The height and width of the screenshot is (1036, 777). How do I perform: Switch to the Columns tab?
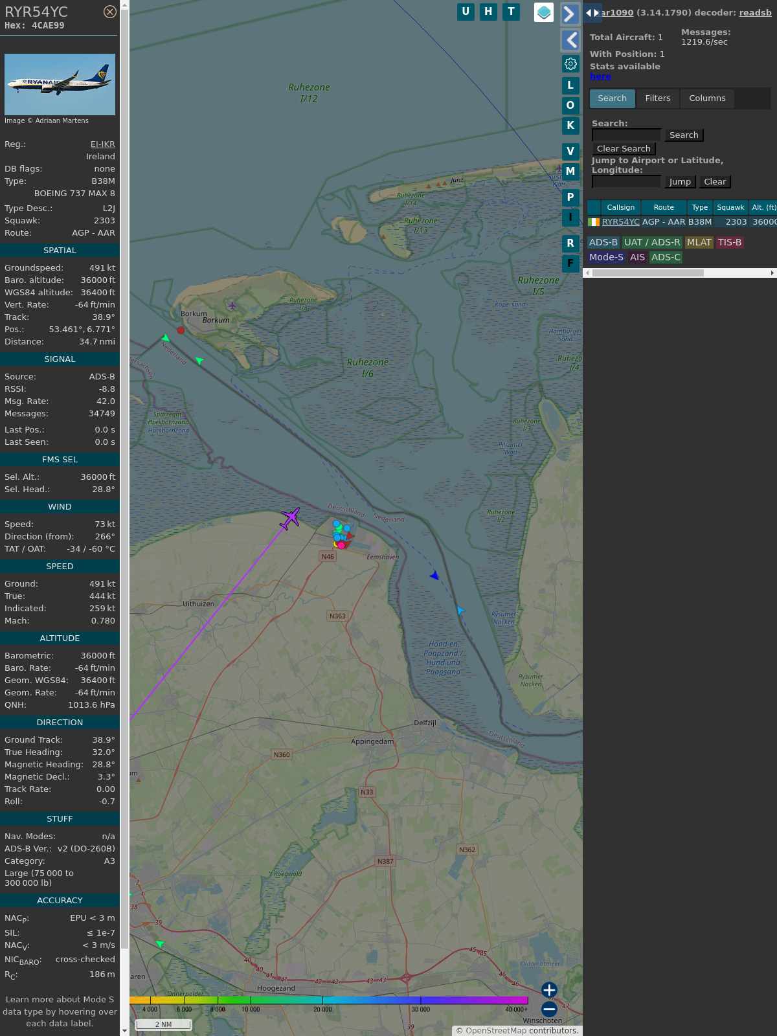tap(707, 98)
